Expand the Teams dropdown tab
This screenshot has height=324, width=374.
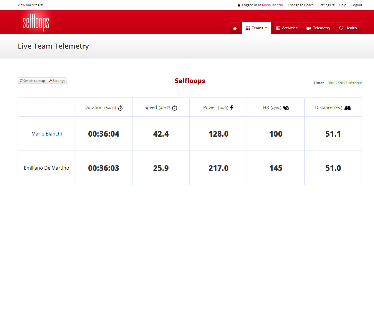(256, 28)
